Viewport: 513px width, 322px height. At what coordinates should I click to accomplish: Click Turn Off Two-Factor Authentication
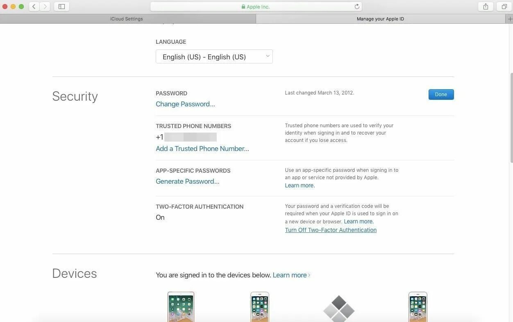(331, 230)
